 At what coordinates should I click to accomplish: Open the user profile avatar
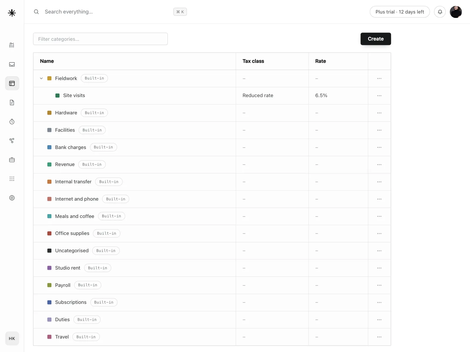[456, 12]
